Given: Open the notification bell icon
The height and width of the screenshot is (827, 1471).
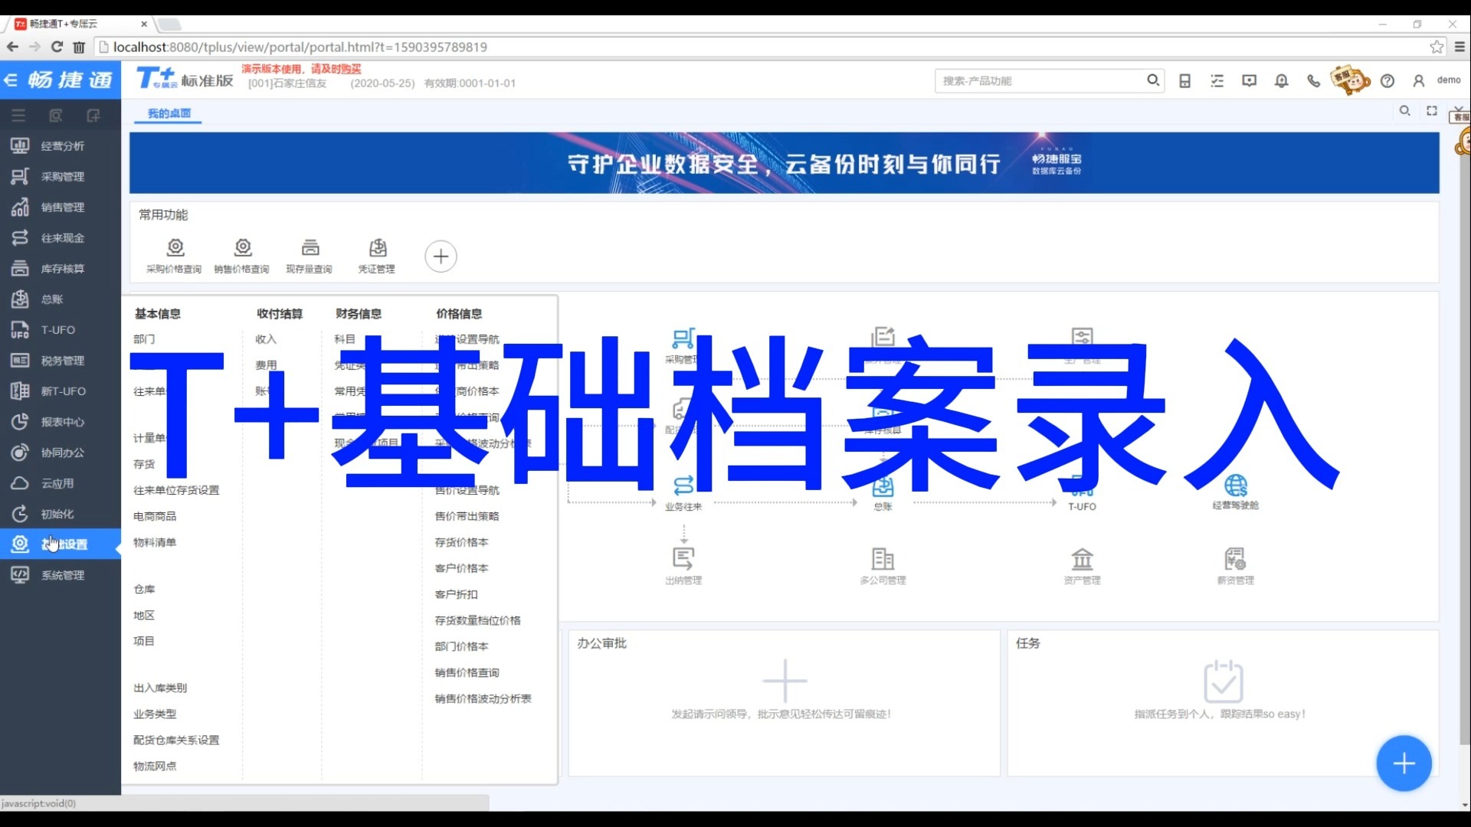Looking at the screenshot, I should [1281, 80].
